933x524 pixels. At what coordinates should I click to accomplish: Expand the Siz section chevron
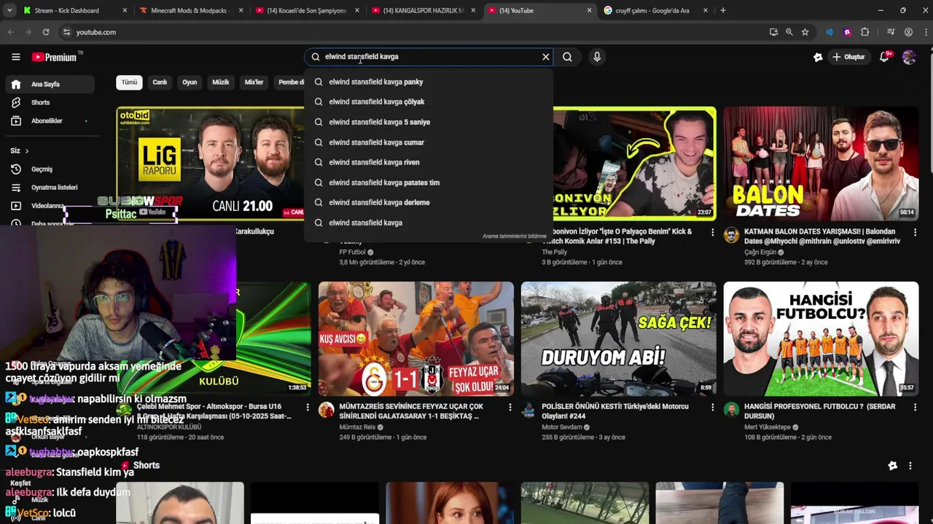tap(27, 151)
